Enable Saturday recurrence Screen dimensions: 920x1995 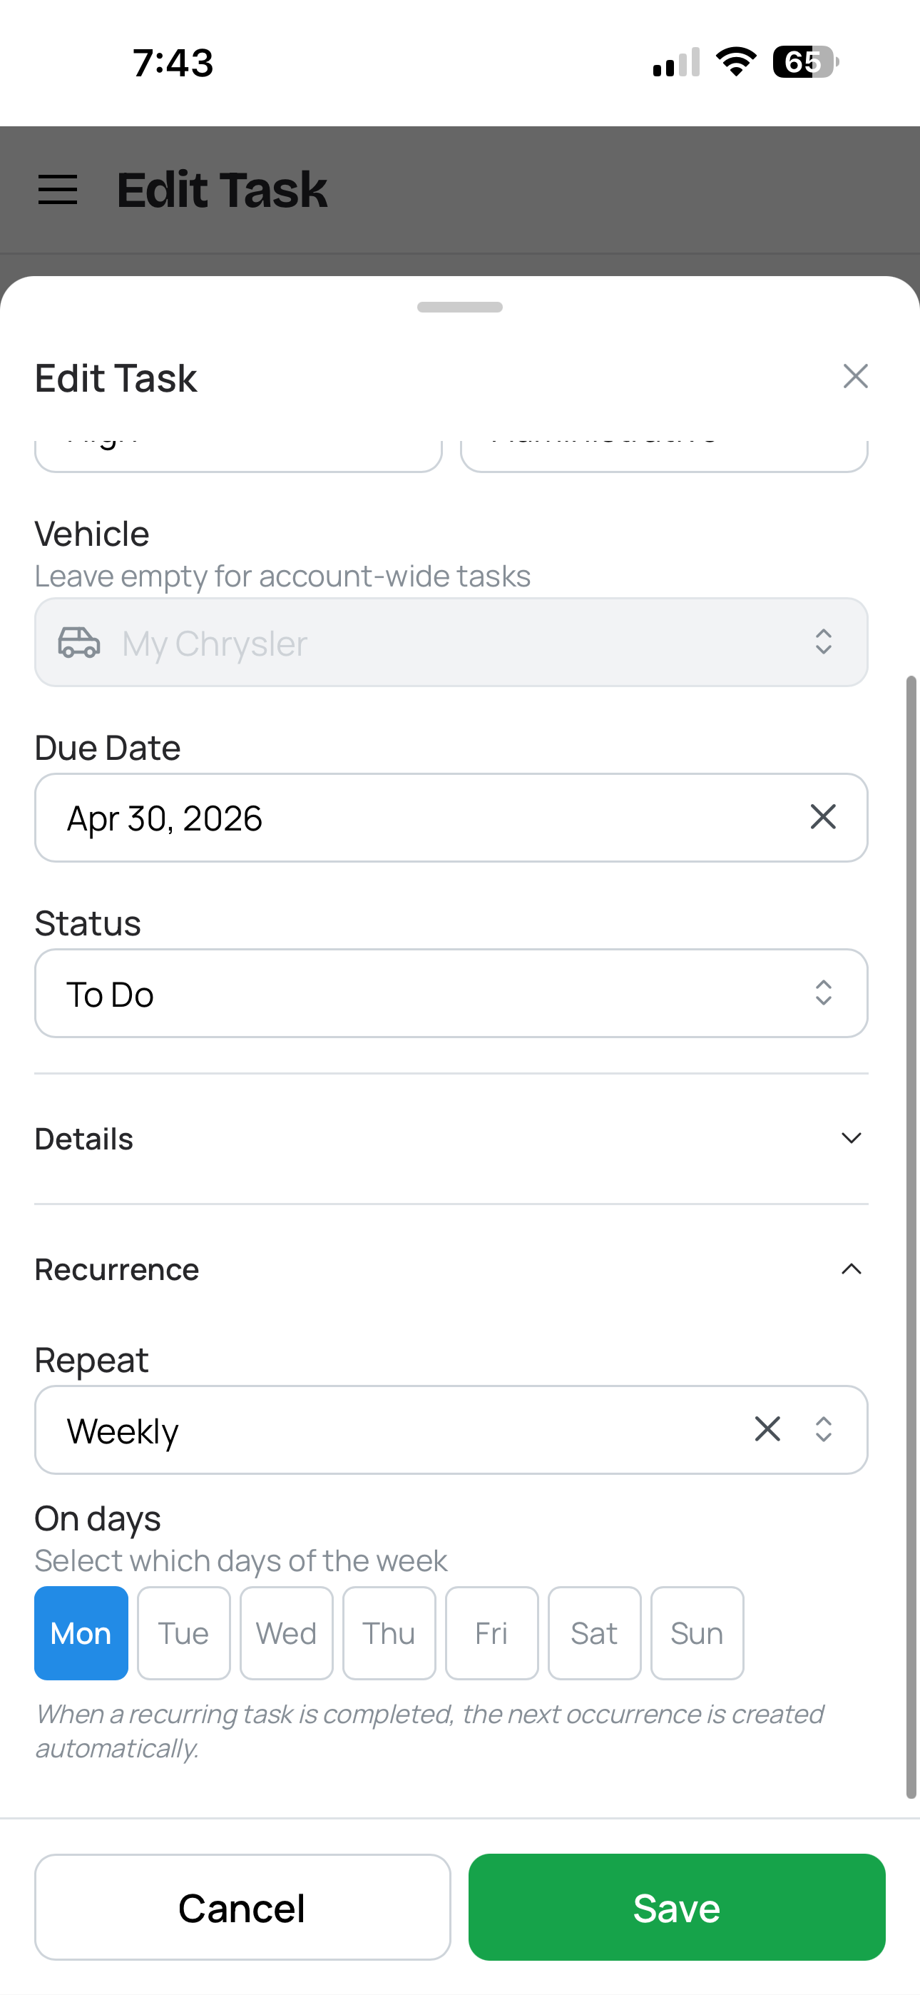[x=594, y=1633]
